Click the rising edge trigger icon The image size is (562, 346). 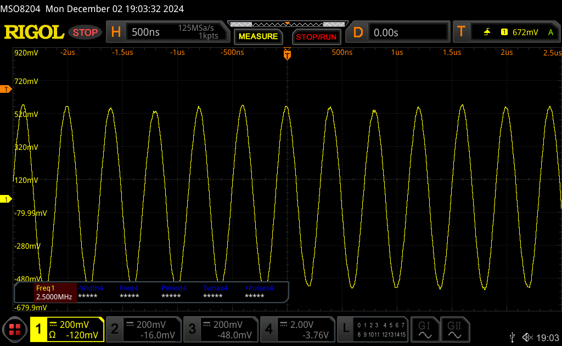click(x=487, y=32)
